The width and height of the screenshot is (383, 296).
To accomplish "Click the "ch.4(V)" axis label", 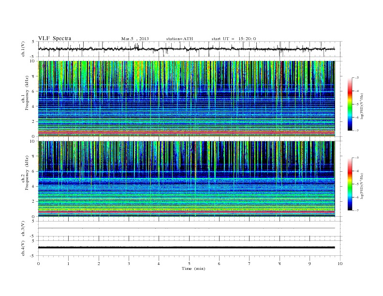I will (23, 248).
